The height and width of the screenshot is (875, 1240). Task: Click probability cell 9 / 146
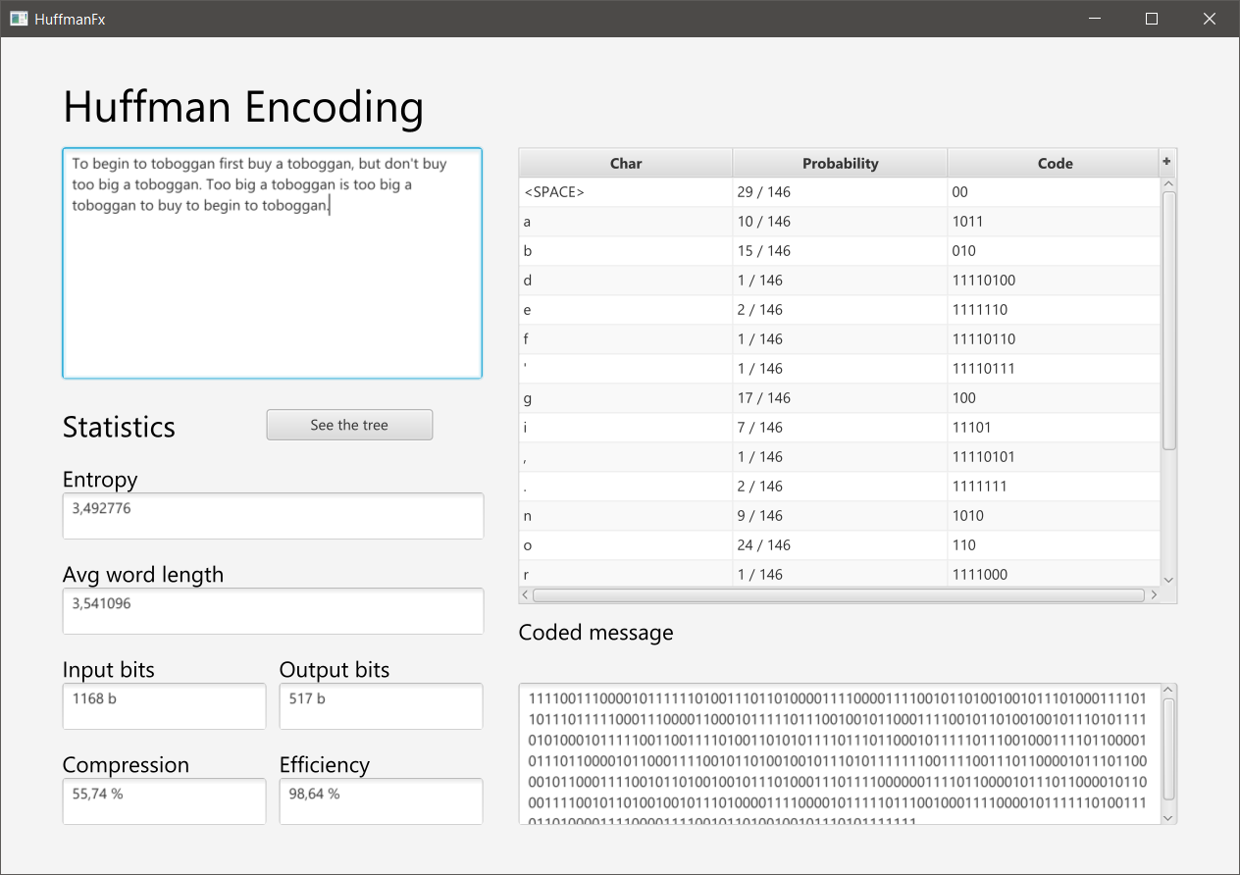840,516
